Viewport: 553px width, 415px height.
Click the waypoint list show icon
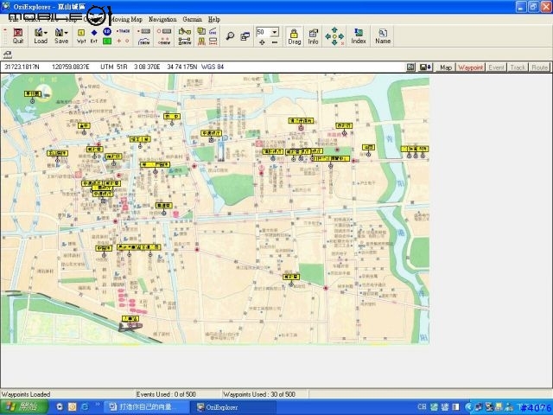184,41
